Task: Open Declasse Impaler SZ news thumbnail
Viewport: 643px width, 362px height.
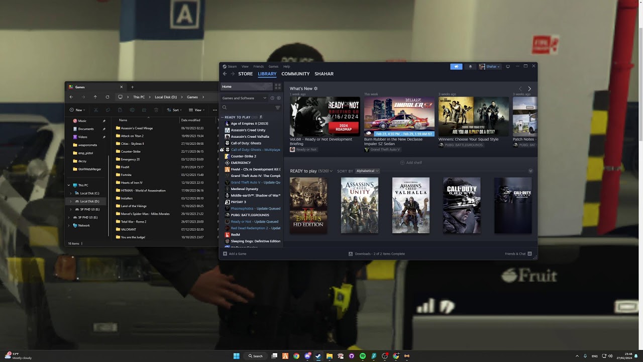Action: coord(399,117)
